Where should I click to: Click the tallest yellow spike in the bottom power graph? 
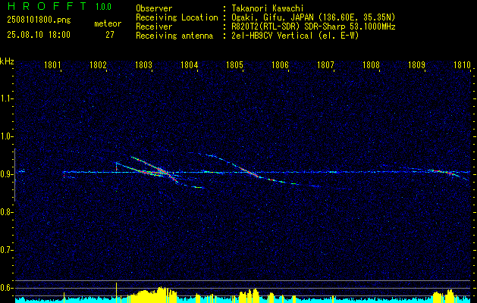(116, 292)
